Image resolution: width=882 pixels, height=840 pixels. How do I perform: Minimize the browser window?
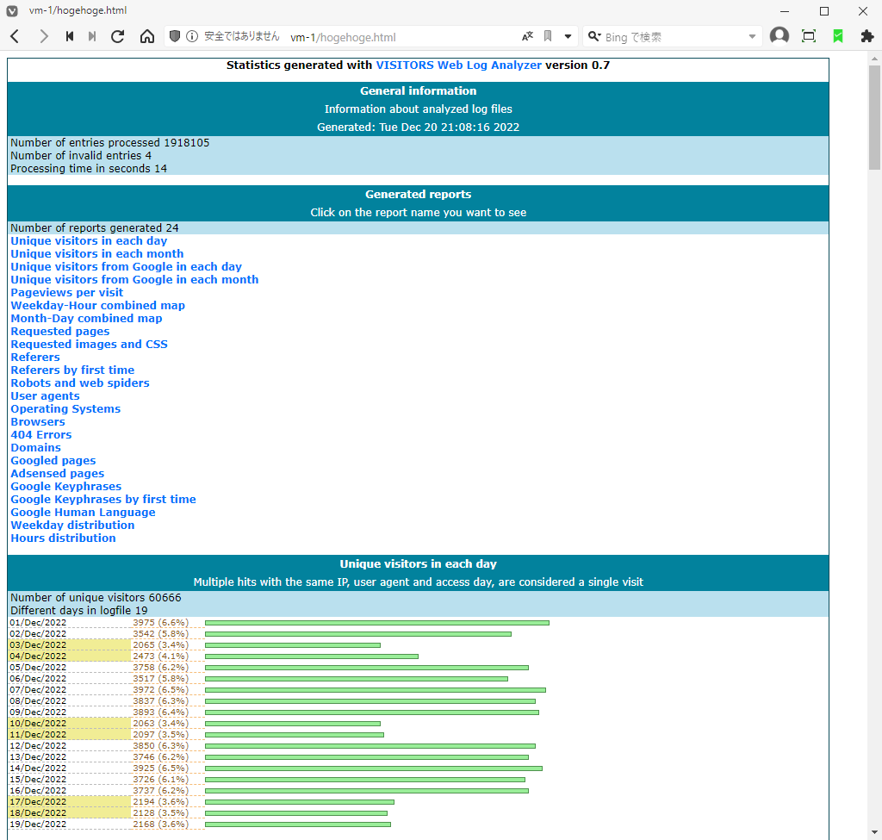(x=785, y=11)
